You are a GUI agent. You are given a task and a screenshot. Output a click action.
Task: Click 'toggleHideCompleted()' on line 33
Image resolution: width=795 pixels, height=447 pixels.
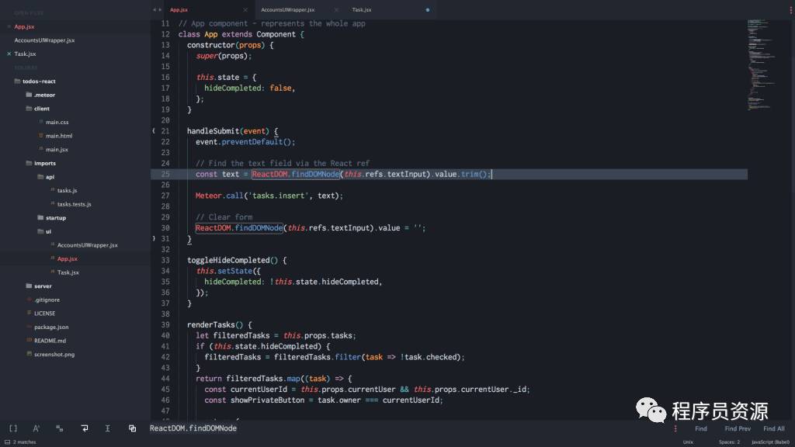coord(232,260)
